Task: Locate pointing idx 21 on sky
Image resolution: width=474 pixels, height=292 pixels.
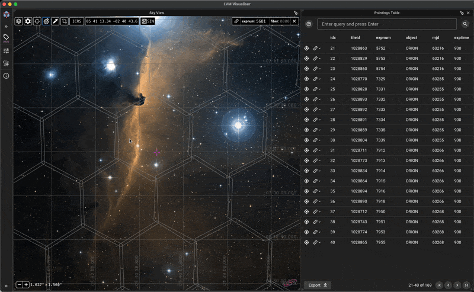Action: (x=306, y=49)
